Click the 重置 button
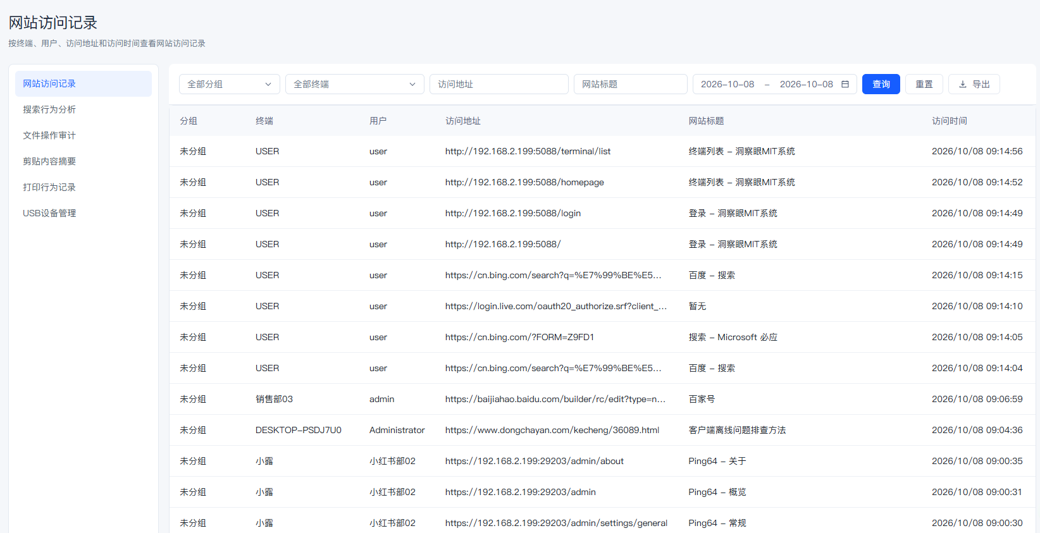This screenshot has height=533, width=1040. click(x=924, y=84)
